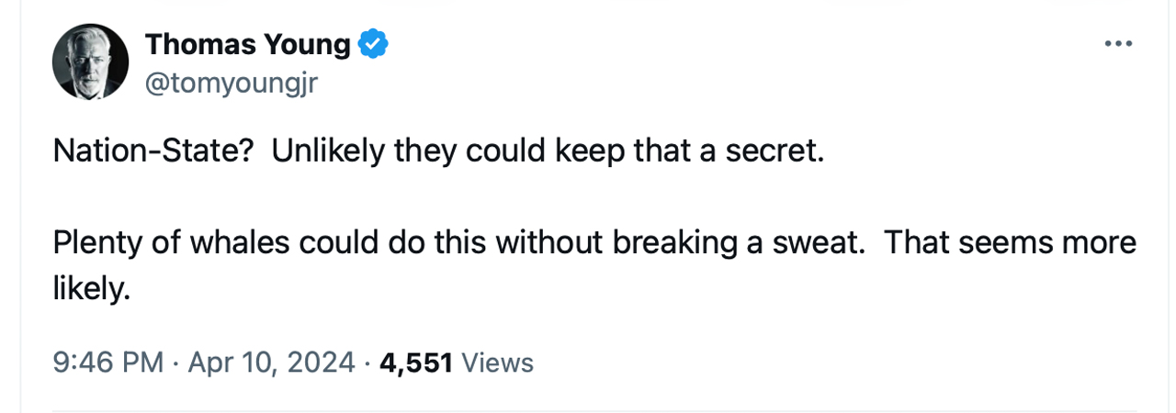Click the Apr 10, 2024 date
Viewport: 1176px width, 413px height.
click(271, 363)
